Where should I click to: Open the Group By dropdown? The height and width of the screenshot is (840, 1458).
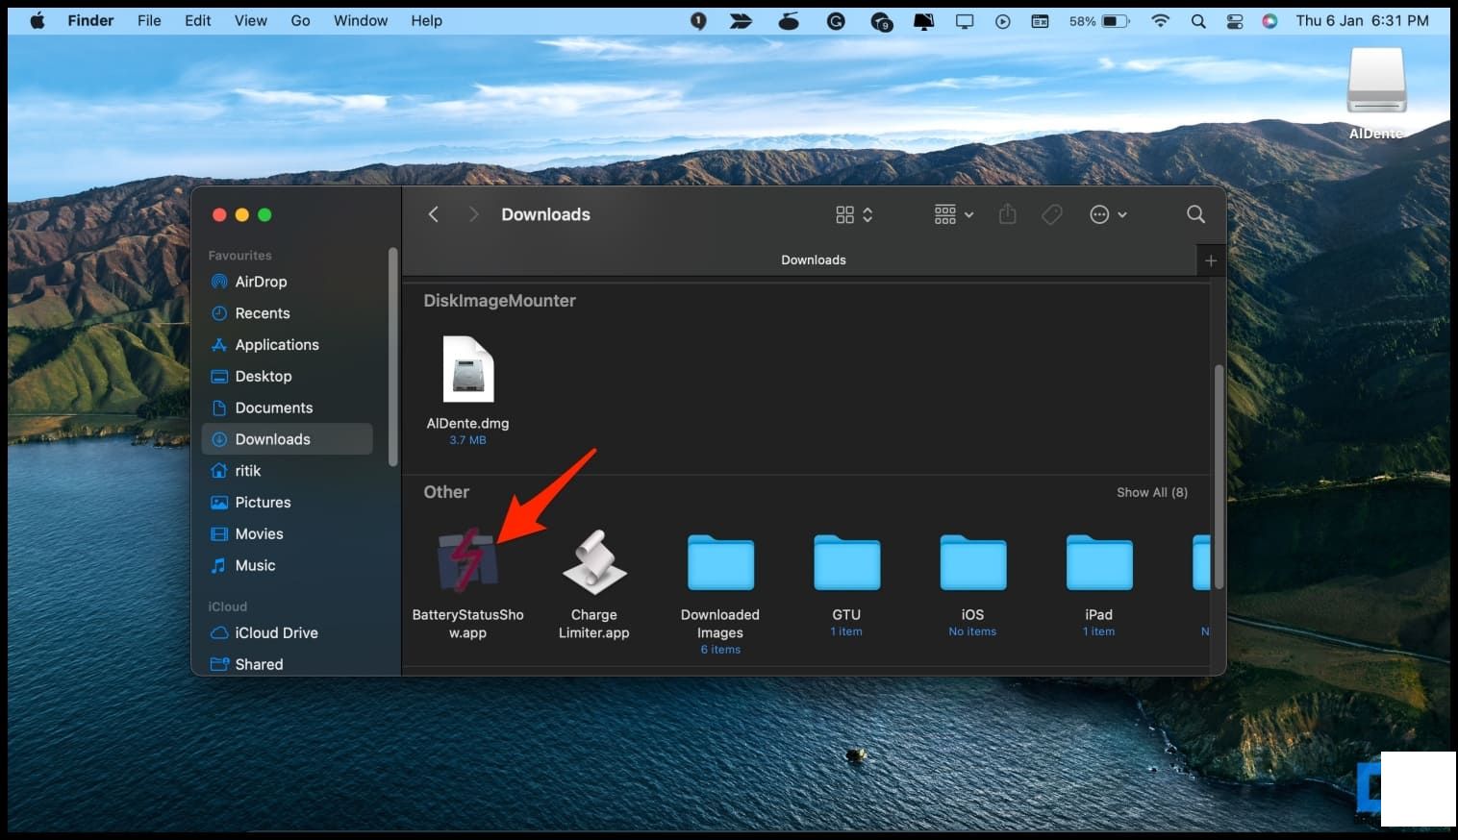954,214
